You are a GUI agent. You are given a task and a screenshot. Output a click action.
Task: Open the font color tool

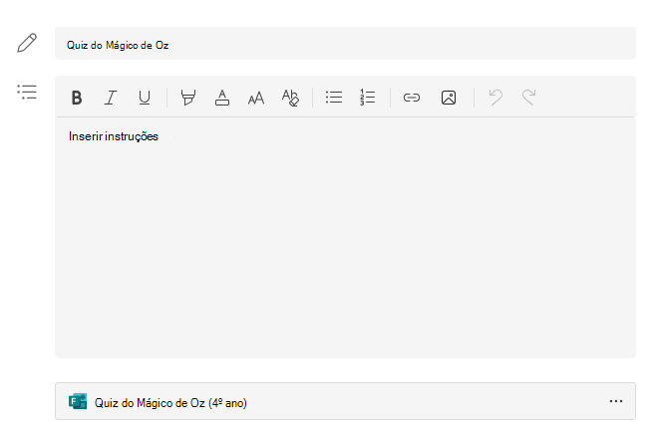(222, 98)
